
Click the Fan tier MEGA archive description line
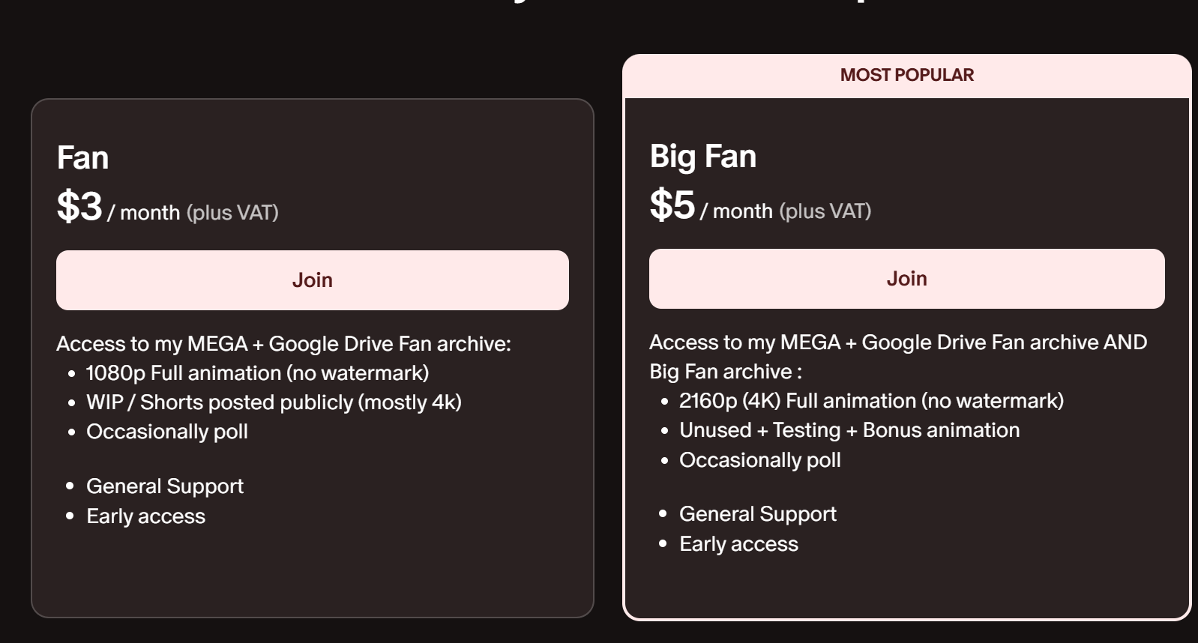283,344
